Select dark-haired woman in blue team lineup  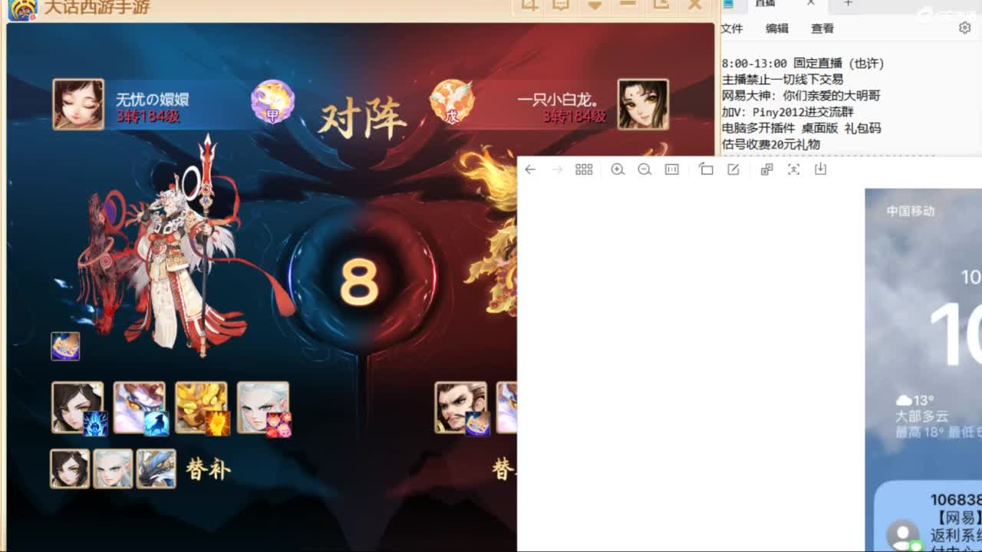pyautogui.click(x=77, y=408)
